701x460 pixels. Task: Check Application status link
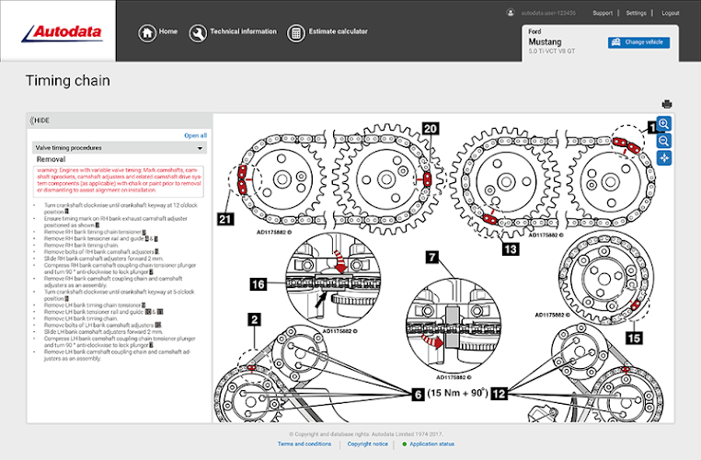tap(431, 444)
